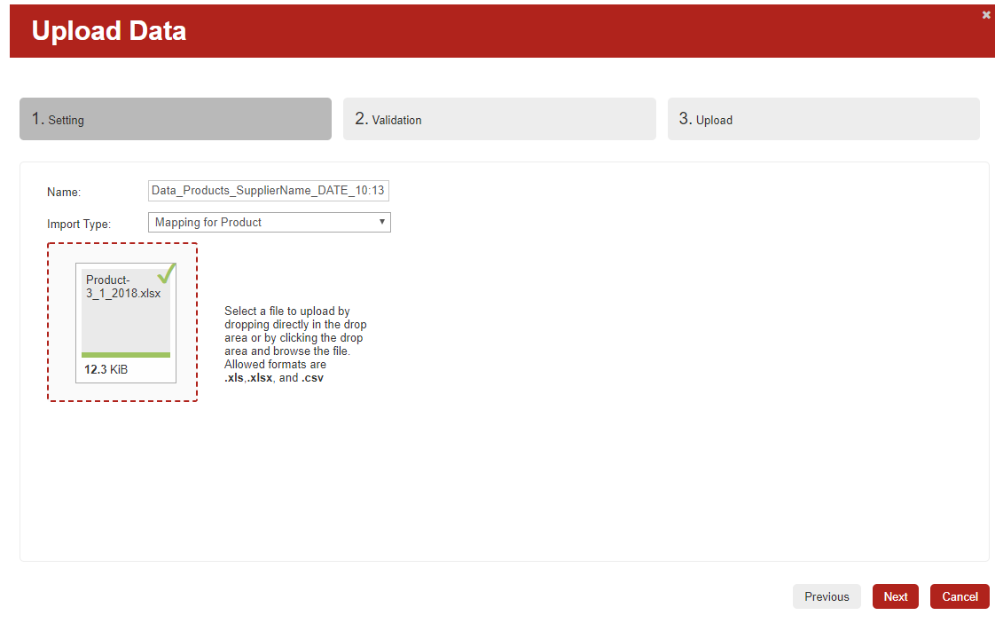The width and height of the screenshot is (1003, 631).
Task: Go to the 2. Validation step
Action: [499, 119]
